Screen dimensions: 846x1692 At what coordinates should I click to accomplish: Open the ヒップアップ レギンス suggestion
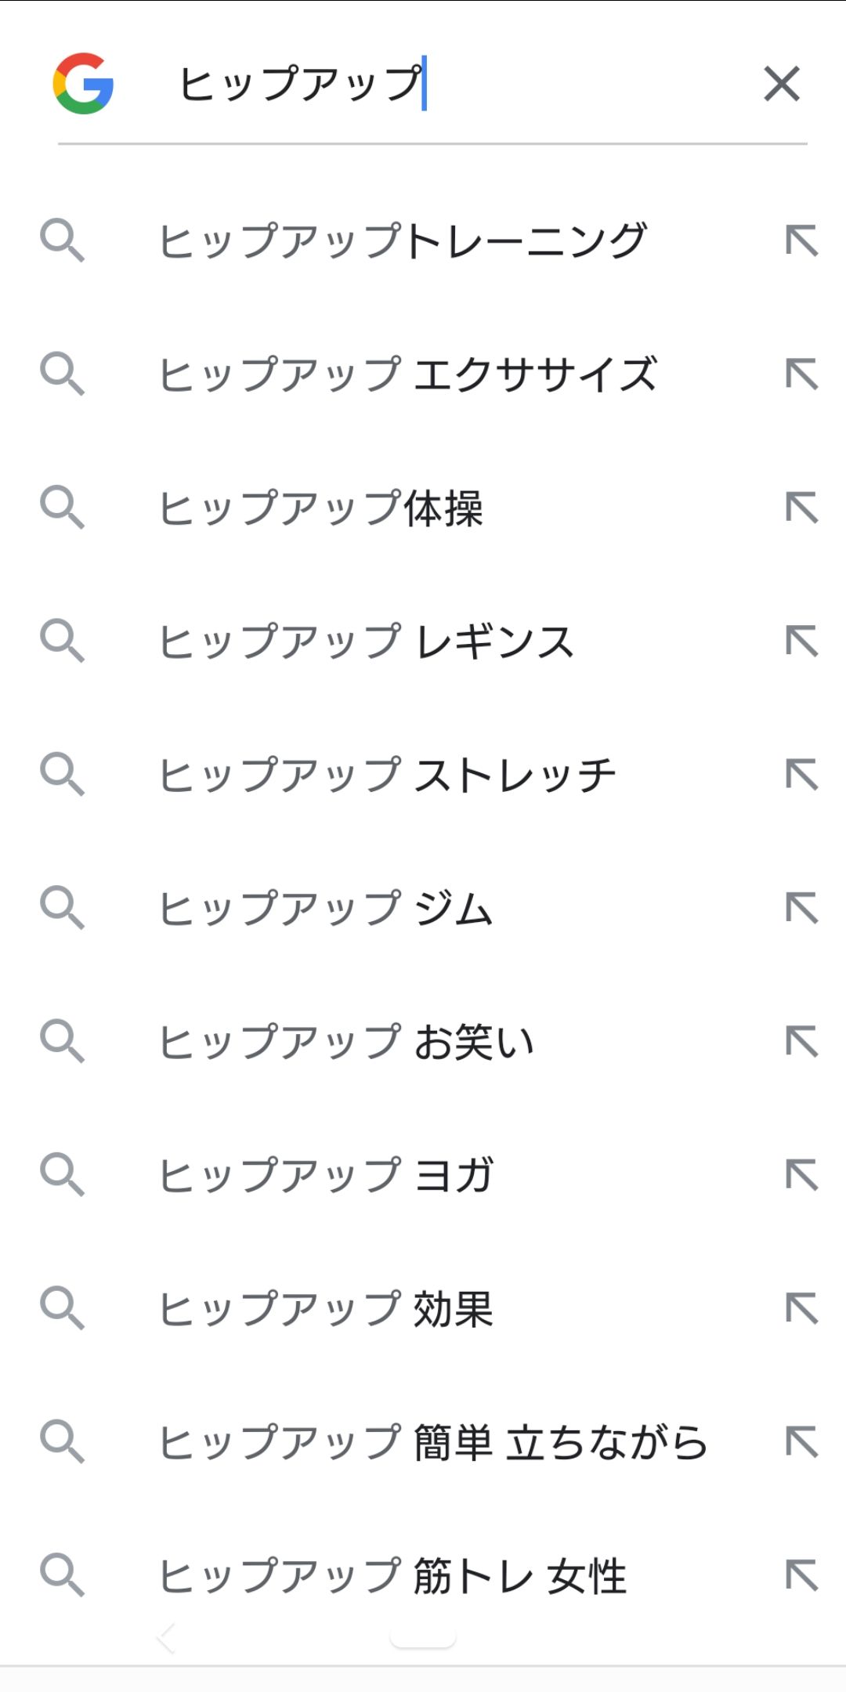pyautogui.click(x=367, y=642)
